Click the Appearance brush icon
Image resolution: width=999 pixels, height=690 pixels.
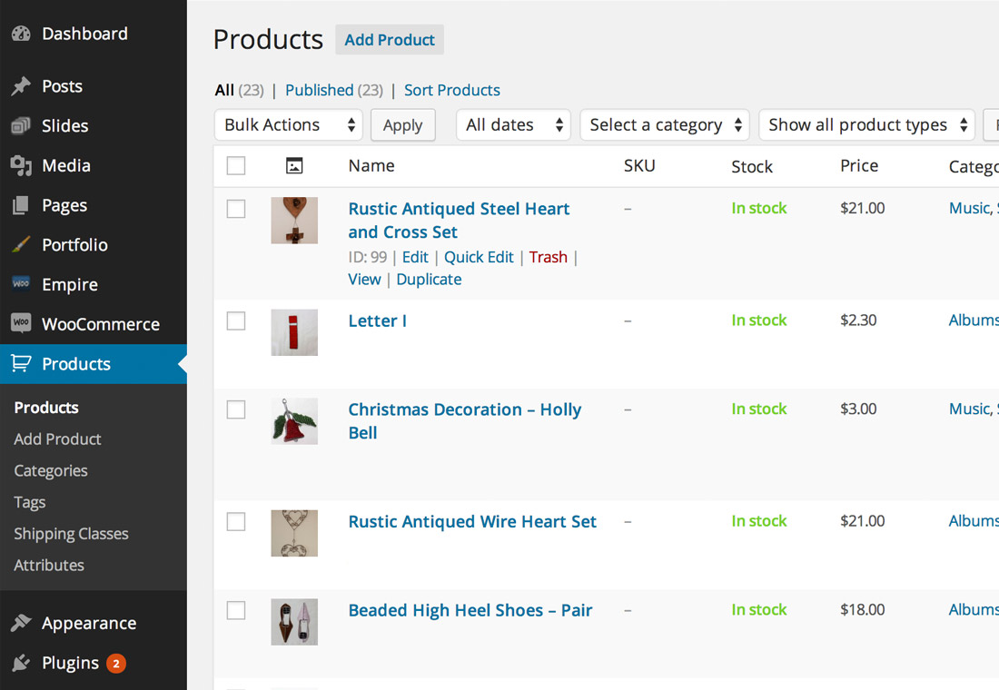point(21,624)
